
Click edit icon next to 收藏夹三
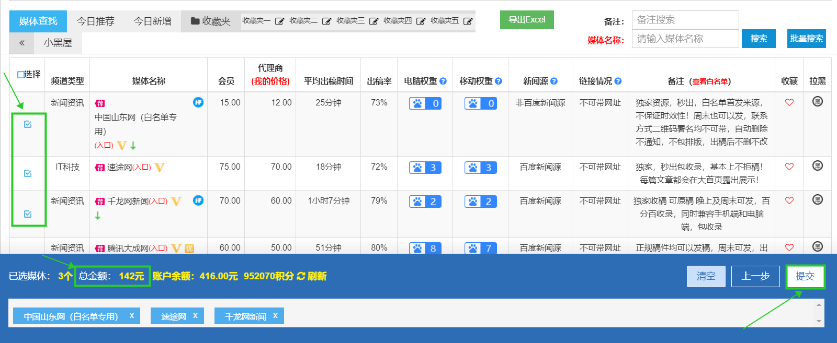coord(374,21)
